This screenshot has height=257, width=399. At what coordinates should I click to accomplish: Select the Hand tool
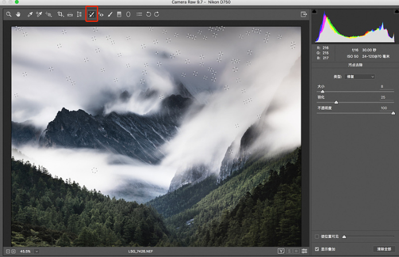pos(18,14)
